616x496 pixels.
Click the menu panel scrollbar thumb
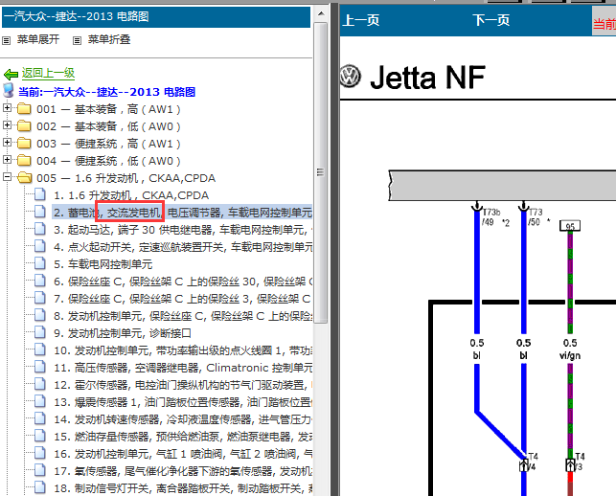tap(321, 172)
